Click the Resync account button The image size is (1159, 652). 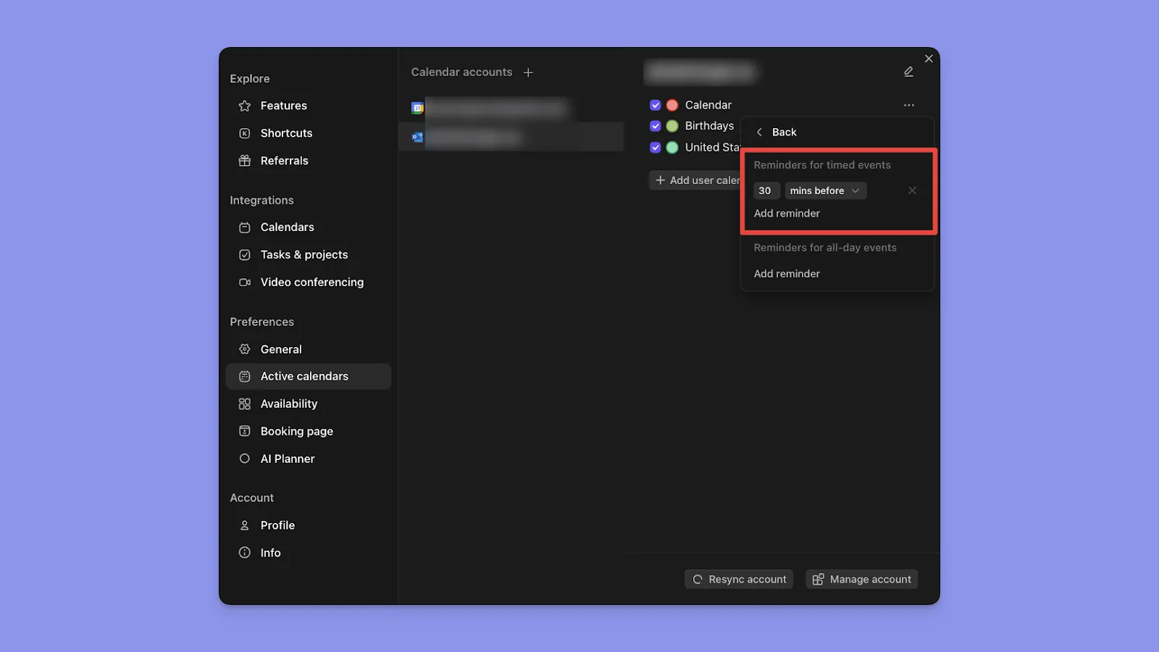[x=739, y=580]
